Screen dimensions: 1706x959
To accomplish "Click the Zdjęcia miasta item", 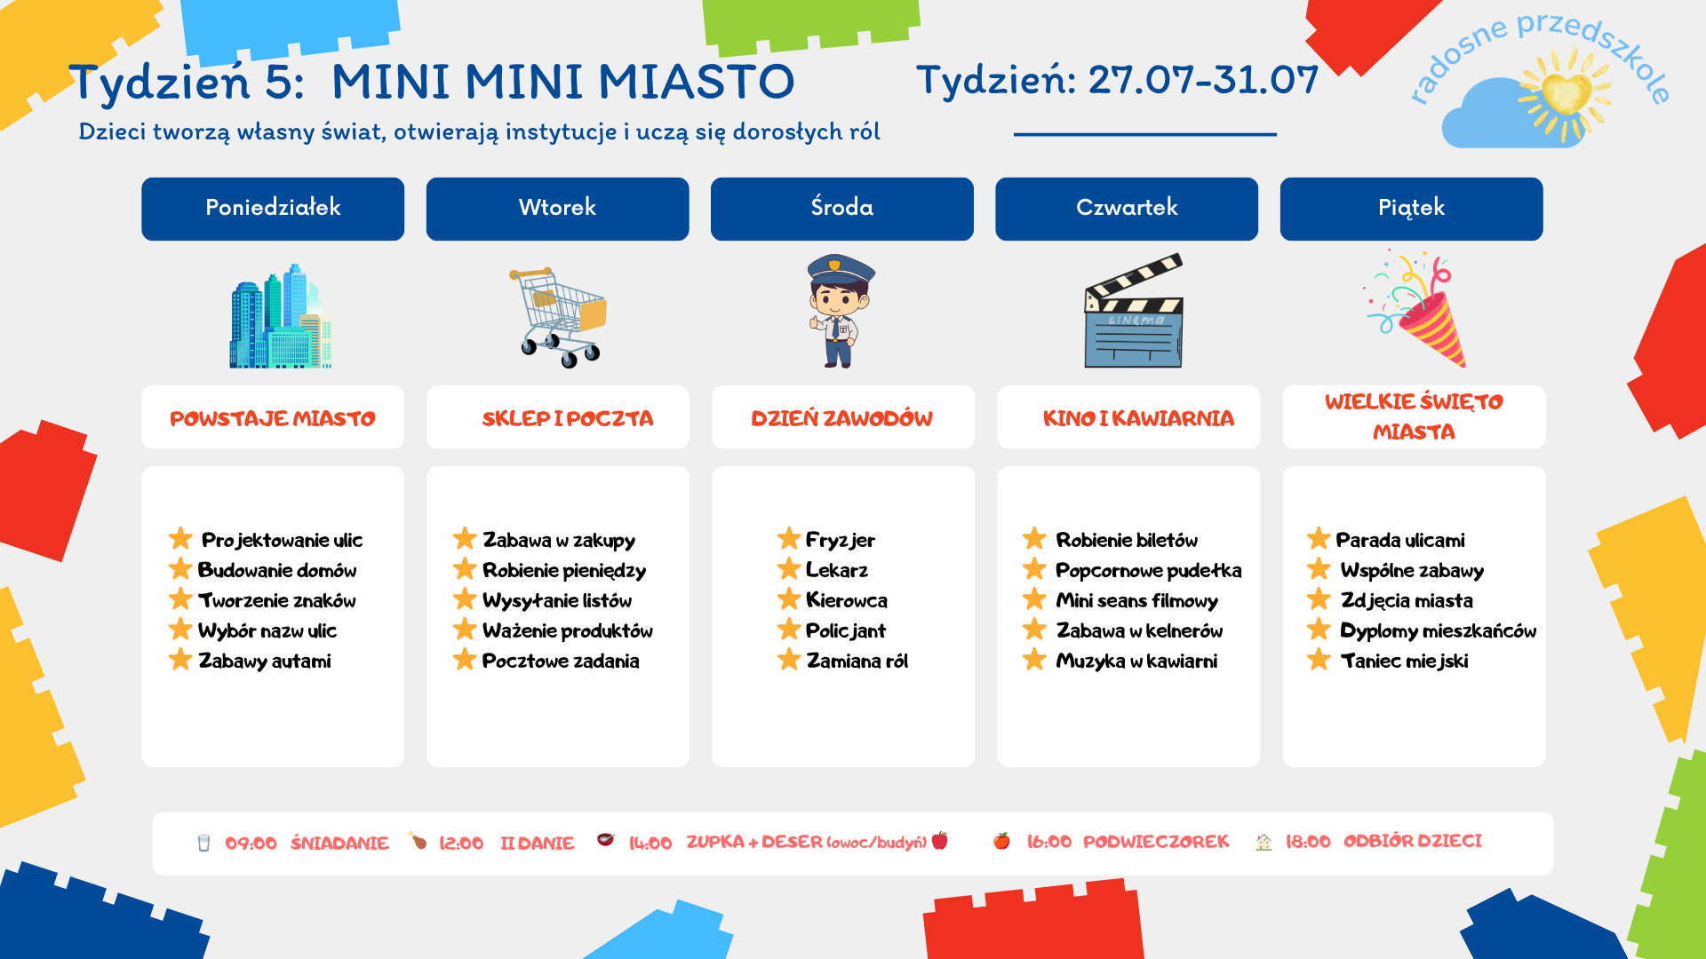I will click(x=1407, y=601).
